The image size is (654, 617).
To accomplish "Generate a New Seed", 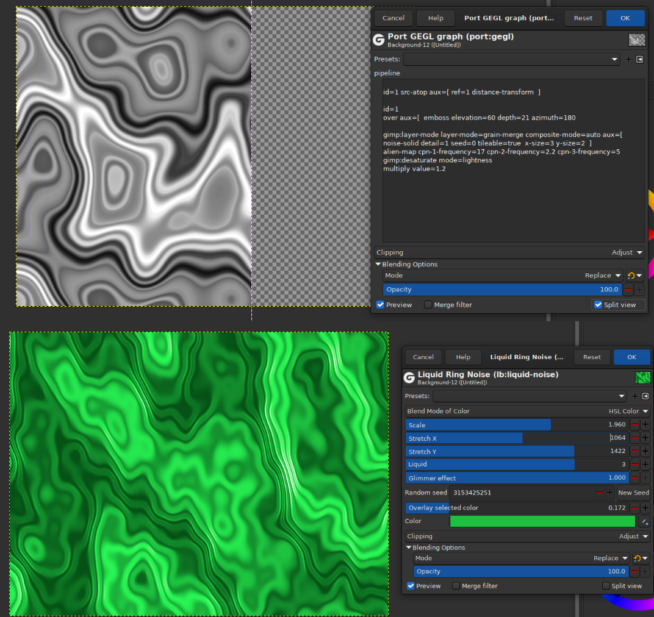I will 633,493.
